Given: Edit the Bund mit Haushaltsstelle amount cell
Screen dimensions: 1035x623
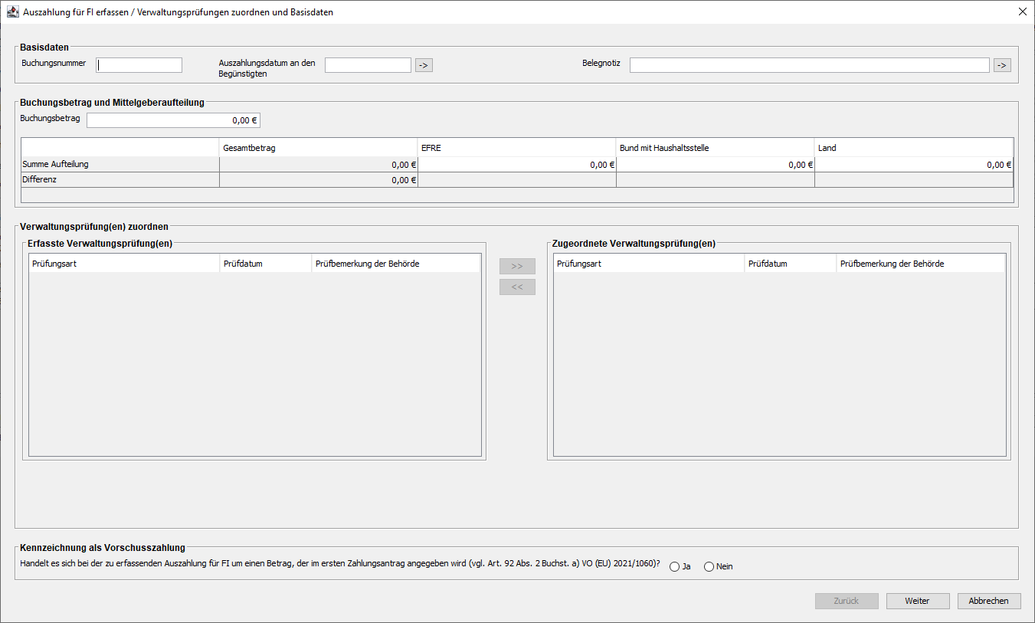Looking at the screenshot, I should (715, 165).
